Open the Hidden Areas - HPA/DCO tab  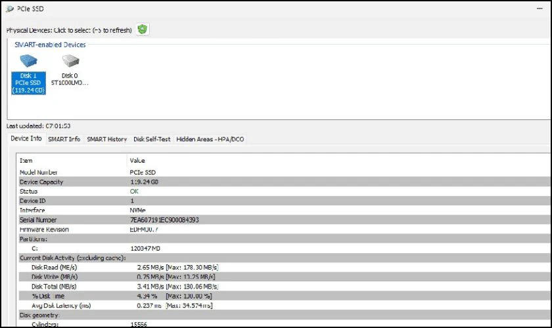click(x=210, y=139)
